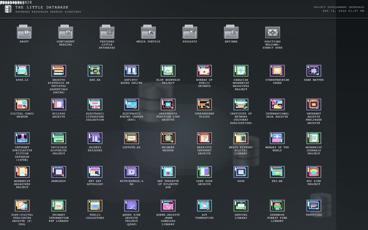Open the Net Art Anthology icon

(x=95, y=172)
